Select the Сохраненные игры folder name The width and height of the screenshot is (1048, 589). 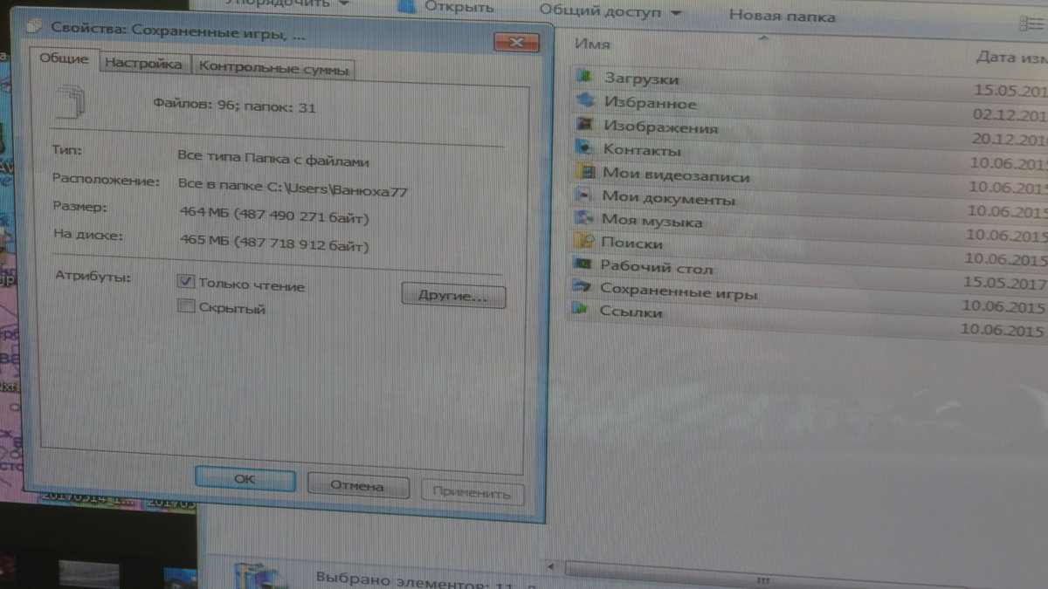point(679,291)
